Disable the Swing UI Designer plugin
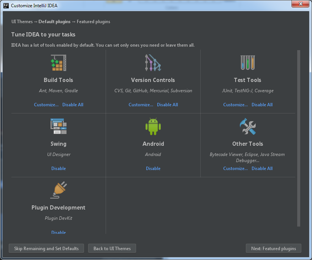 tap(59, 169)
